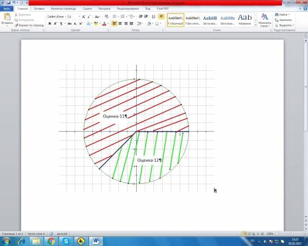Switch to the Рассылки (Mailings) tab

104,9
